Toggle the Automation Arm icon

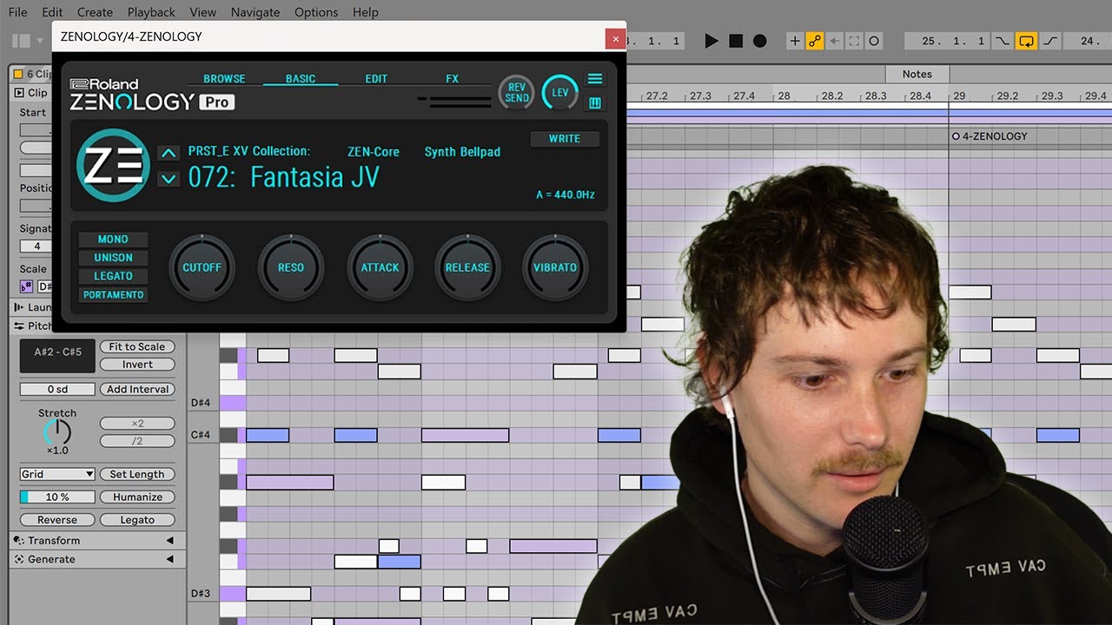[x=814, y=41]
